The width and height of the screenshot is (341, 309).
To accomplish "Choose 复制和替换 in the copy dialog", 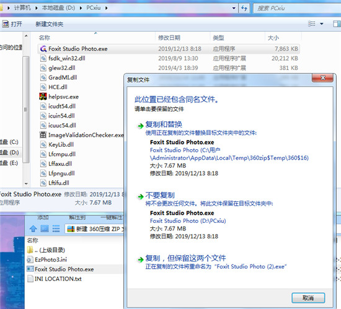I will point(164,124).
